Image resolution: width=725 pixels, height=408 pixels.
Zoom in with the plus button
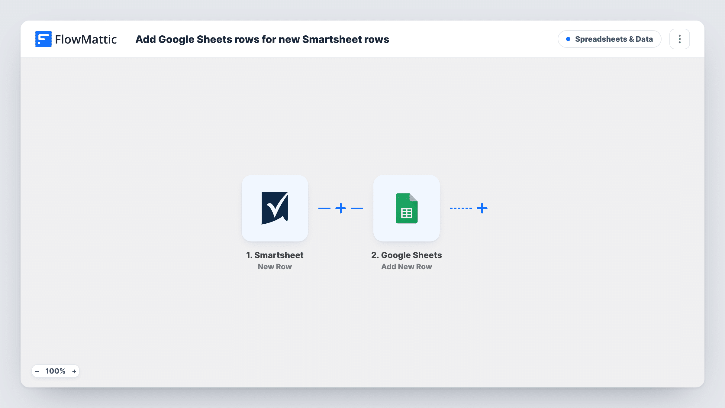point(74,371)
